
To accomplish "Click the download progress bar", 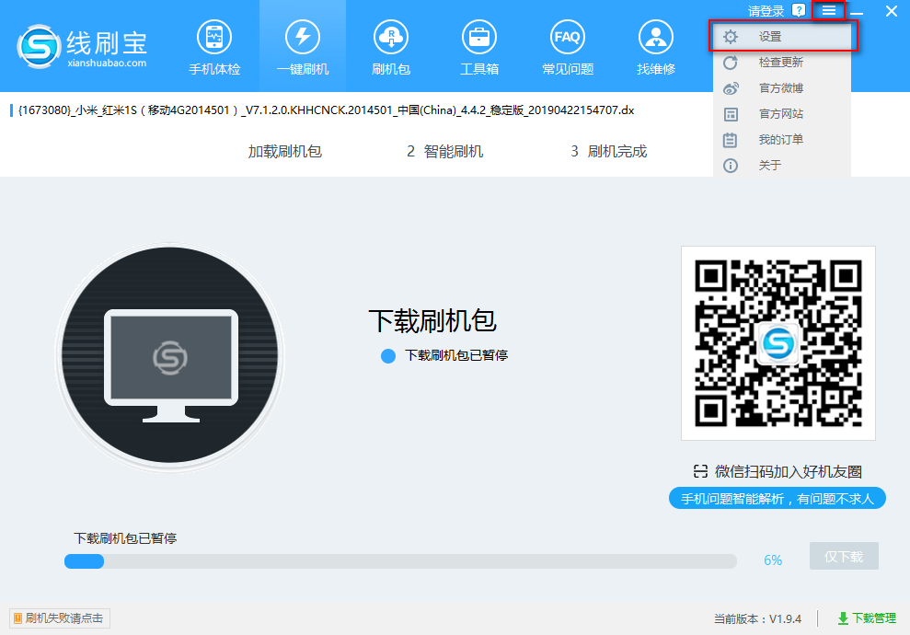I will (x=400, y=561).
